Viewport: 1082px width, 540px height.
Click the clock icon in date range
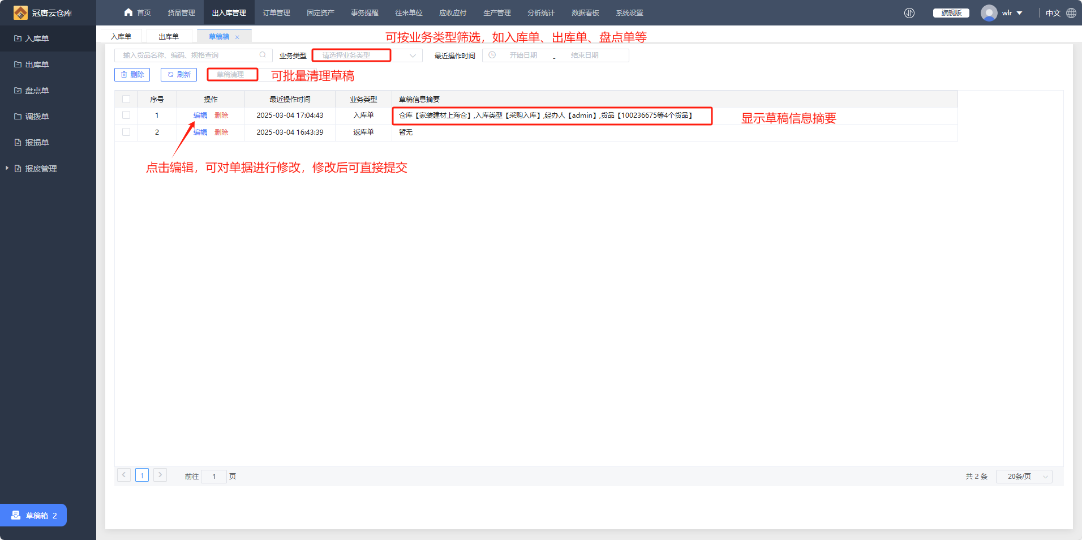click(492, 55)
